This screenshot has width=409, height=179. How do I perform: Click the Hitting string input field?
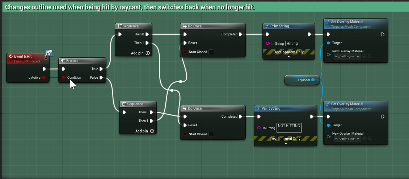pyautogui.click(x=292, y=43)
